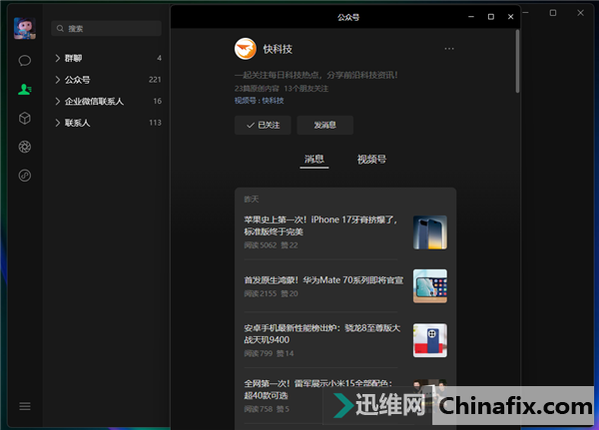Switch to the 视频号 tab
The image size is (599, 430).
pos(371,160)
